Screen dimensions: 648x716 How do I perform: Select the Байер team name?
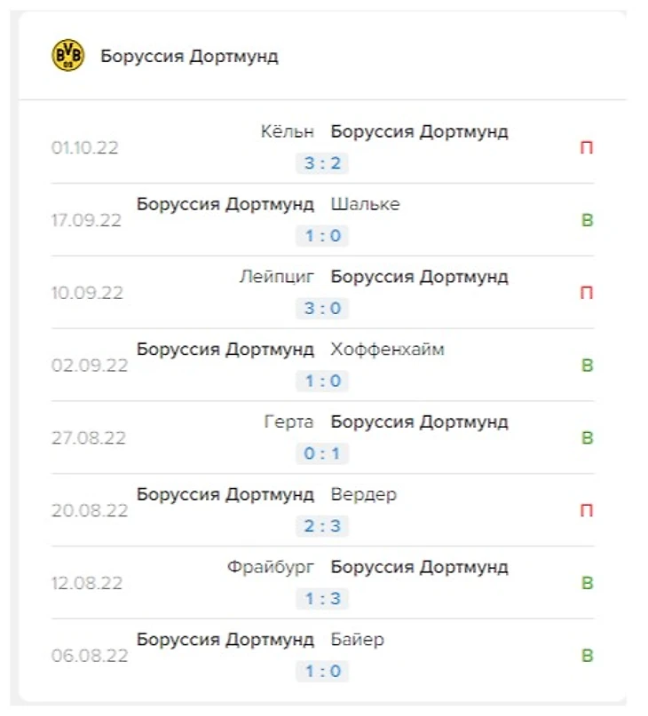point(358,640)
